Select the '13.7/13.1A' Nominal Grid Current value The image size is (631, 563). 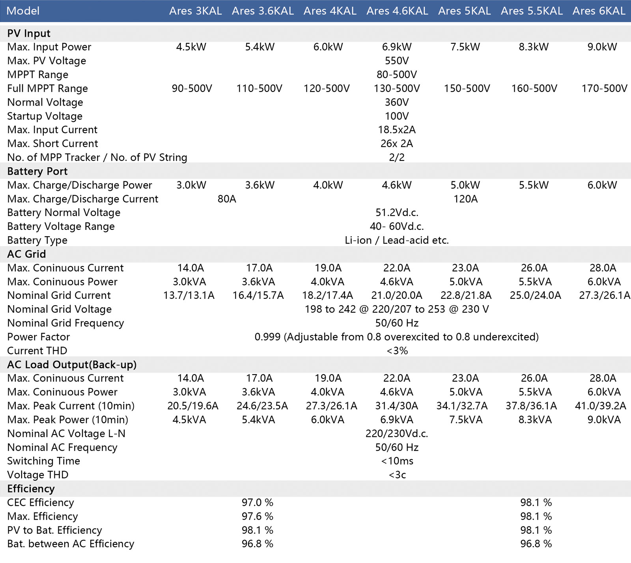(189, 295)
